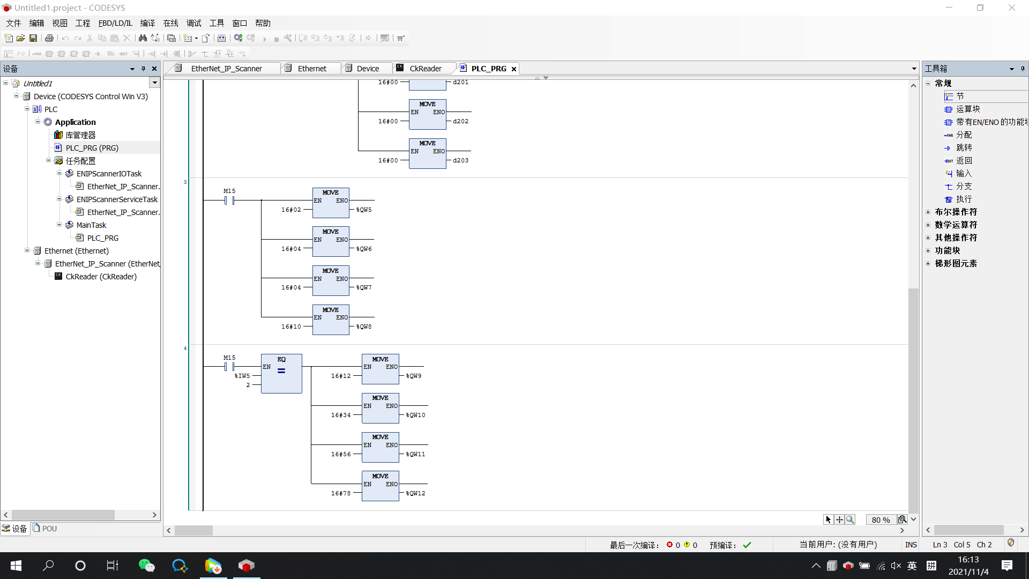Toggle auto-hide pin on the 工具箱 panel
The width and height of the screenshot is (1029, 579).
pyautogui.click(x=1023, y=69)
